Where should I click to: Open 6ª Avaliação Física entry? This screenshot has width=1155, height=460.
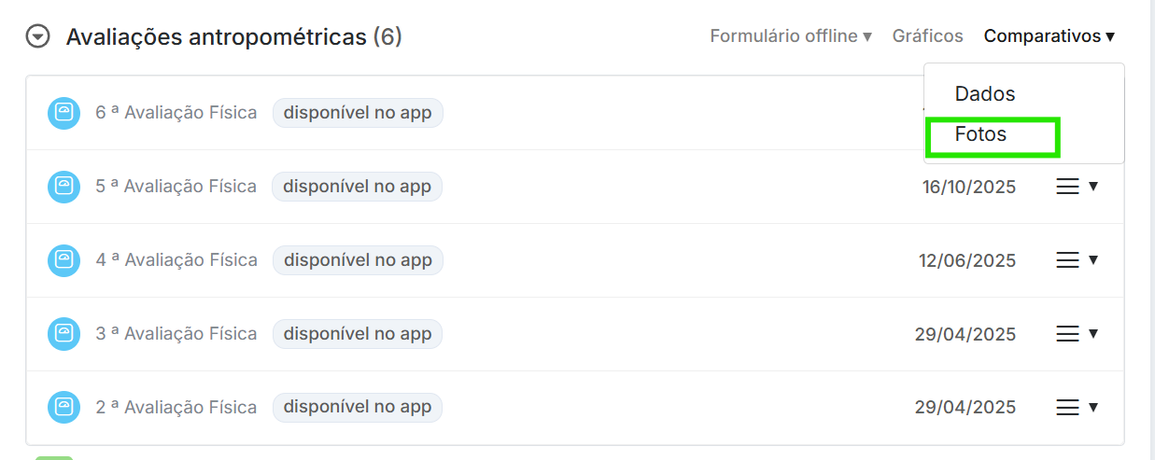pyautogui.click(x=176, y=113)
